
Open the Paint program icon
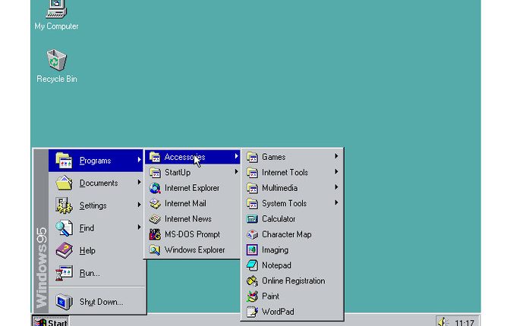[253, 296]
